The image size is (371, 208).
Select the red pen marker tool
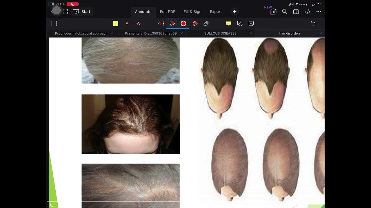[x=172, y=23]
